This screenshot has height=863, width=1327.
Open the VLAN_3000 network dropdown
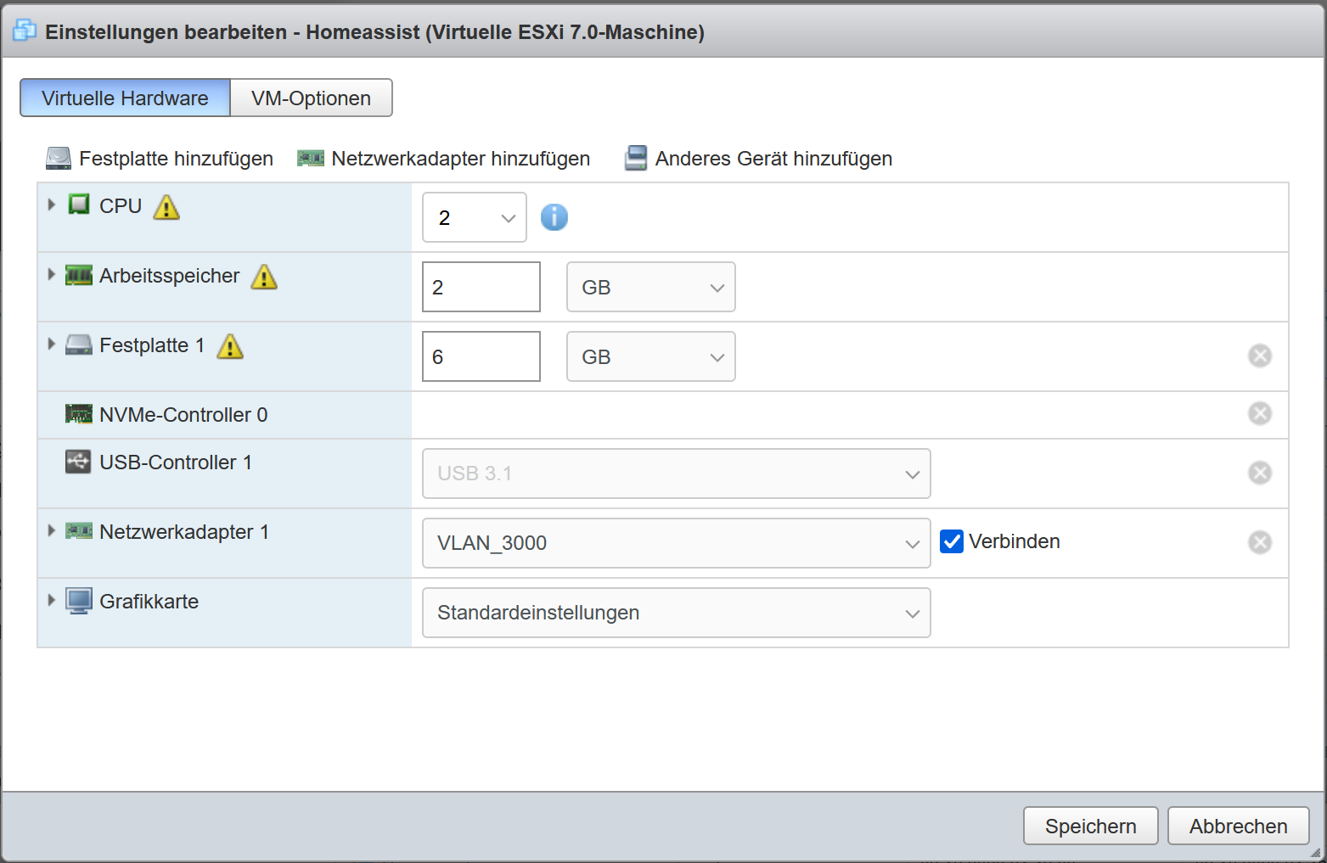pos(676,543)
